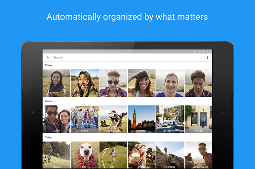Select the Things section heading

click(49, 137)
